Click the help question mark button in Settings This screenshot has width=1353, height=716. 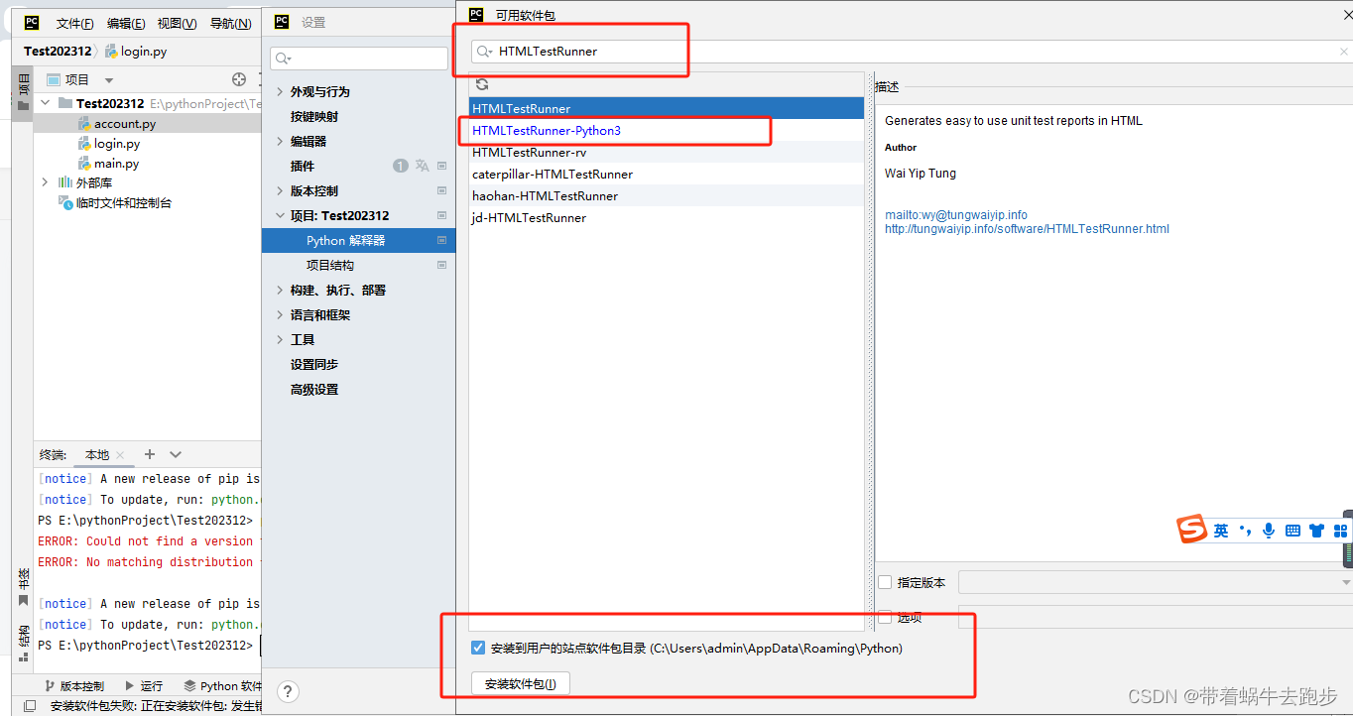coord(286,691)
